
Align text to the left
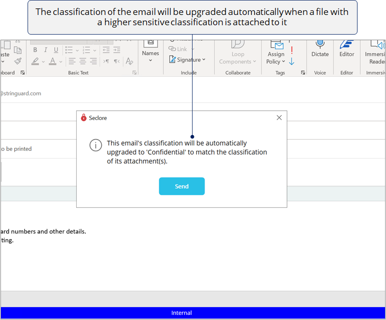[x=72, y=61]
